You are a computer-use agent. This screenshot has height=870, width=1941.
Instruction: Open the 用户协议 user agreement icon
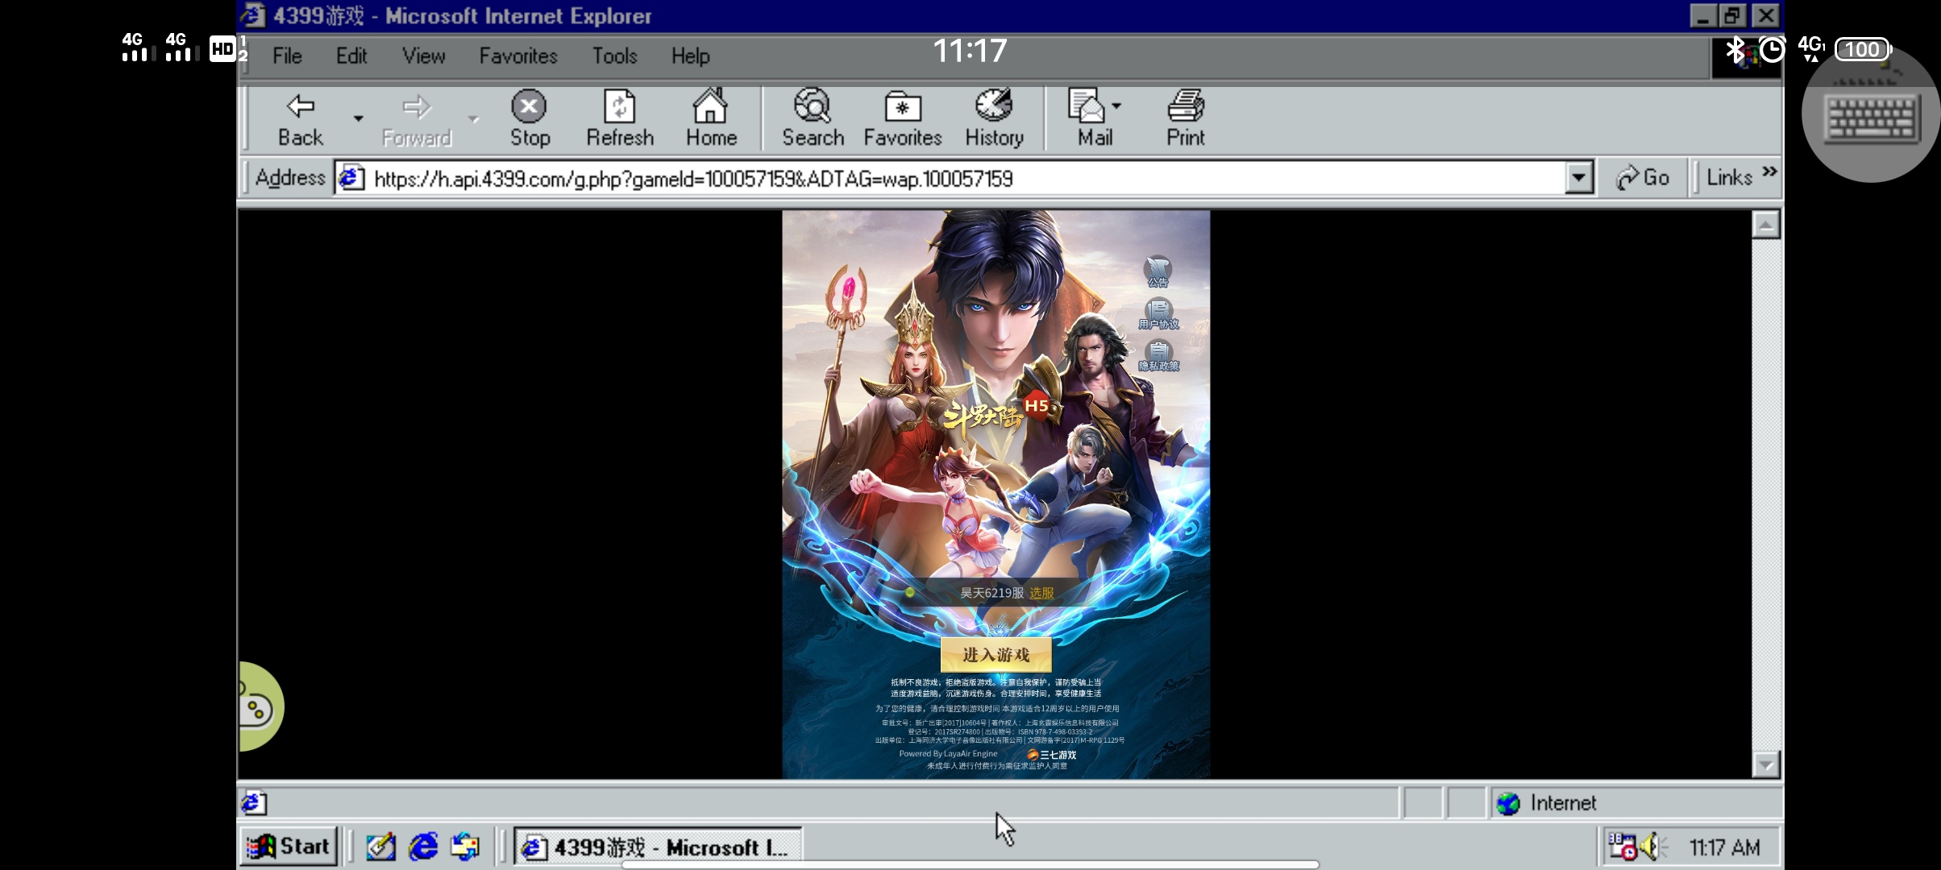[1158, 314]
